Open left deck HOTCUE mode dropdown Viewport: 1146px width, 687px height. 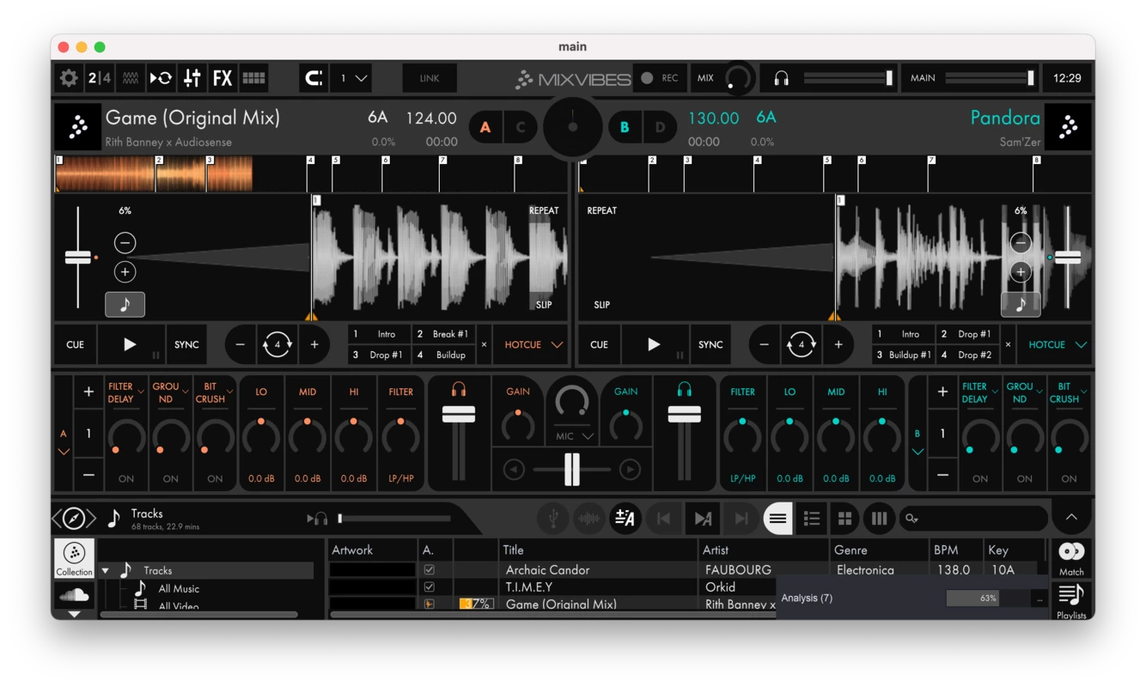pyautogui.click(x=533, y=344)
